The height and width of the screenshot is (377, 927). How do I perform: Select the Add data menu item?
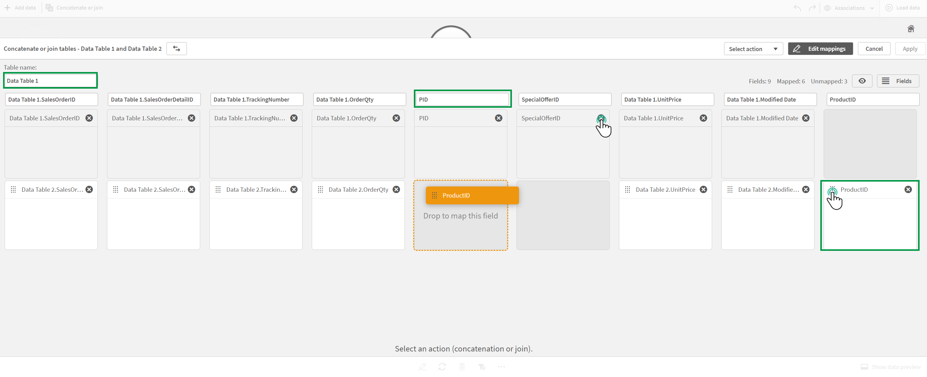19,7
